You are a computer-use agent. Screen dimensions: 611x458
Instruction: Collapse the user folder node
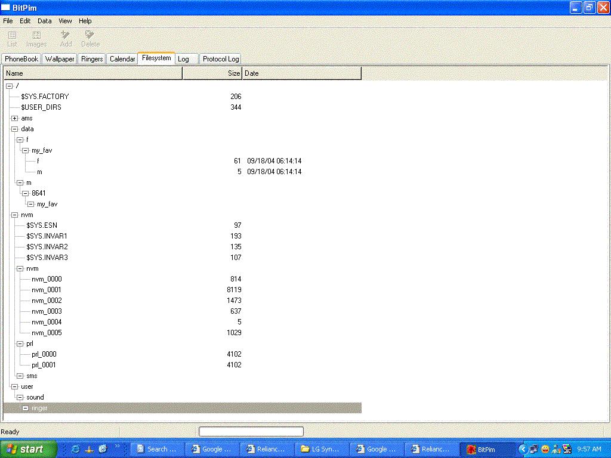point(14,386)
